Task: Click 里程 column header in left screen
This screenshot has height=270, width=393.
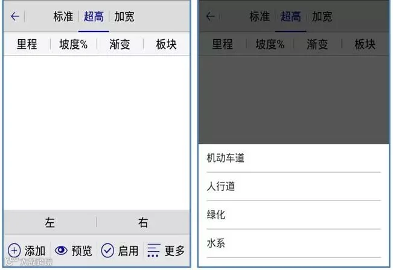Action: (27, 44)
